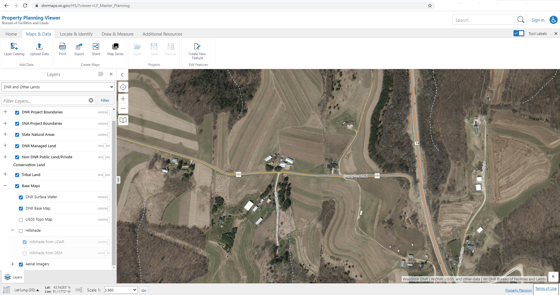Click the geolocate target button on map
Image resolution: width=560 pixels, height=295 pixels.
click(x=123, y=87)
